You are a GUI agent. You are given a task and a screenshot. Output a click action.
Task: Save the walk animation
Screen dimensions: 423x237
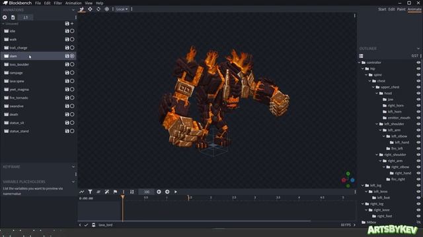67,39
